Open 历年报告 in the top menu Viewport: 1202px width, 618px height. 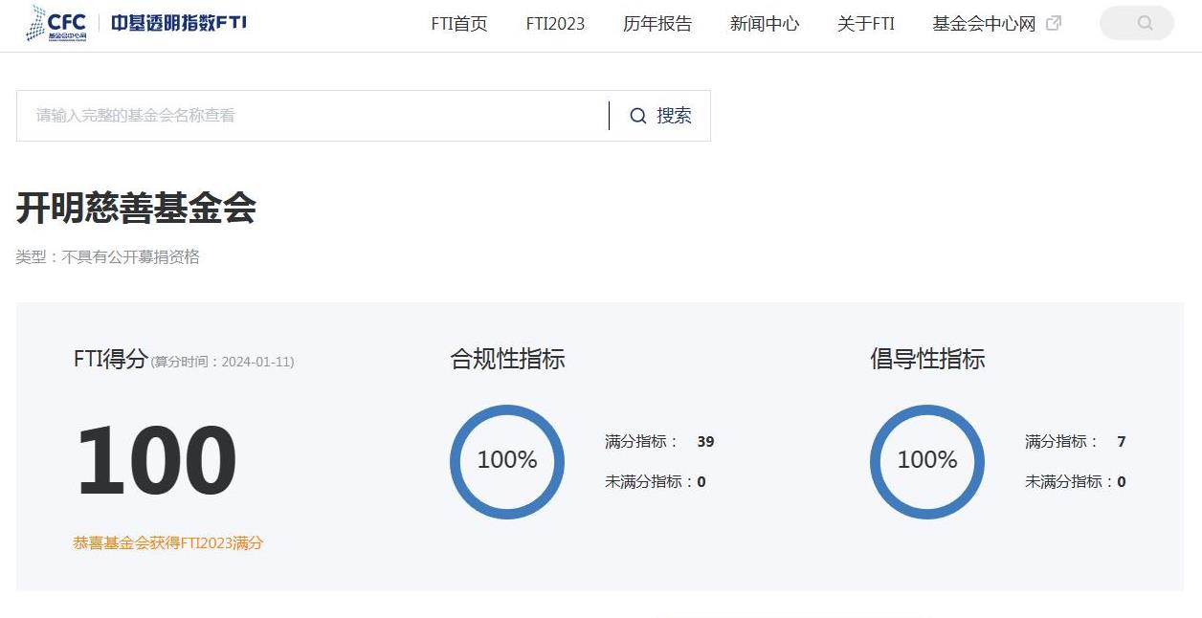[x=657, y=24]
